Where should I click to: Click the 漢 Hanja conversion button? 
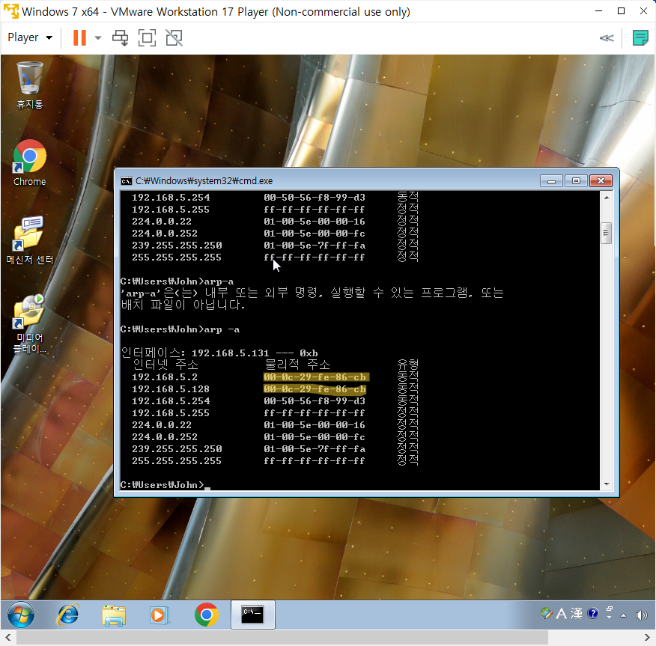tap(577, 613)
